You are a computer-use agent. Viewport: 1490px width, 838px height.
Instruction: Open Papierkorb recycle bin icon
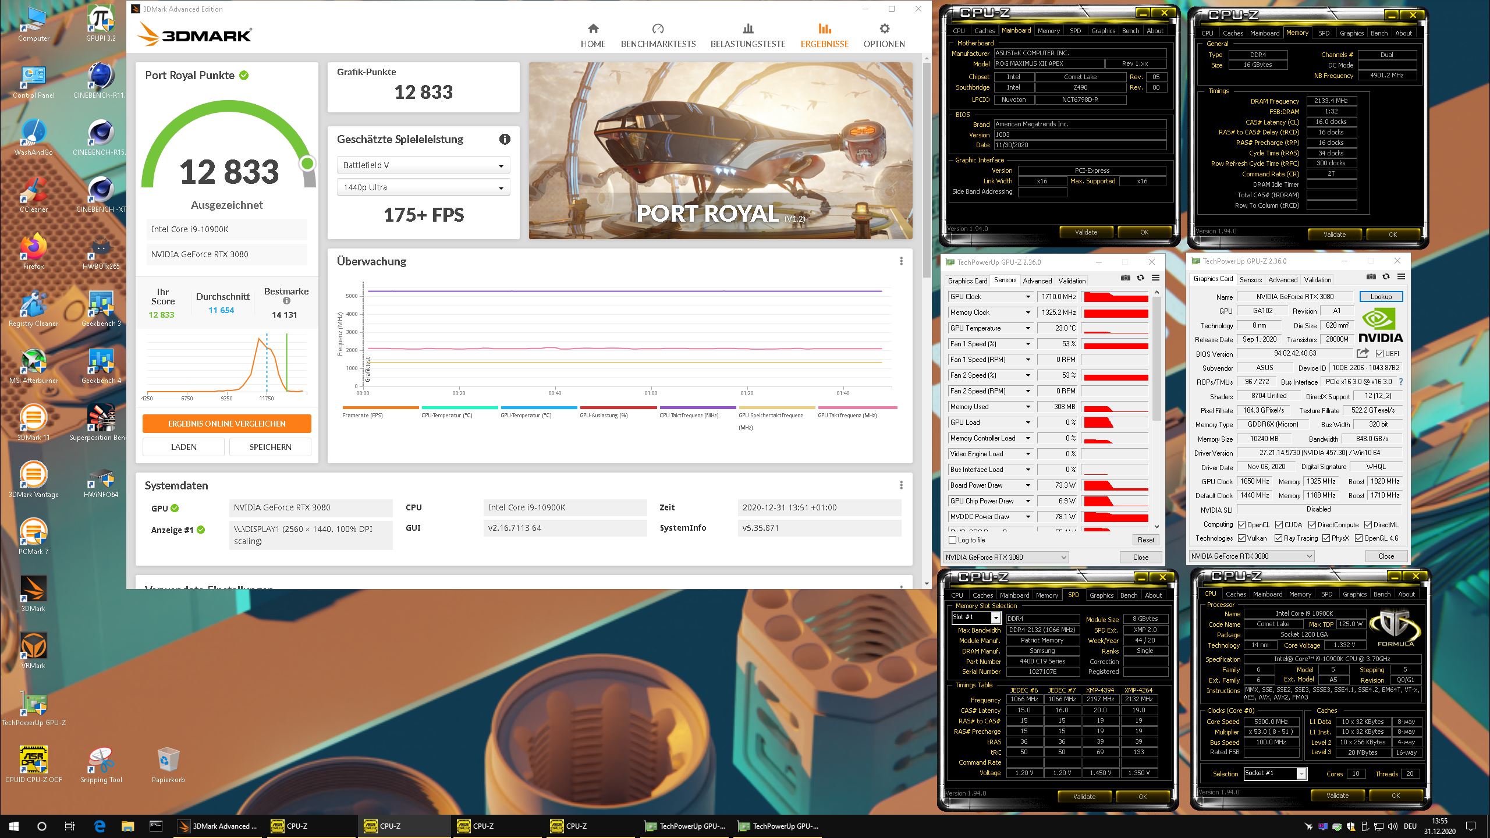click(168, 765)
